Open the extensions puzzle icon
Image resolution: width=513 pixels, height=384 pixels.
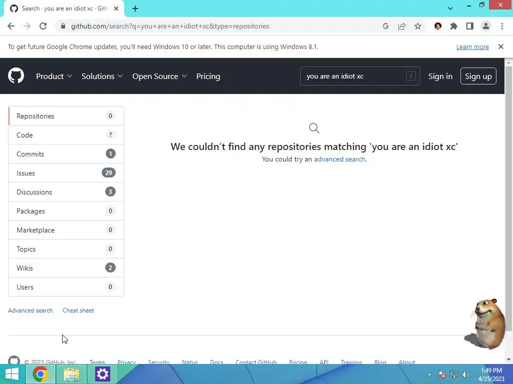[x=453, y=26]
